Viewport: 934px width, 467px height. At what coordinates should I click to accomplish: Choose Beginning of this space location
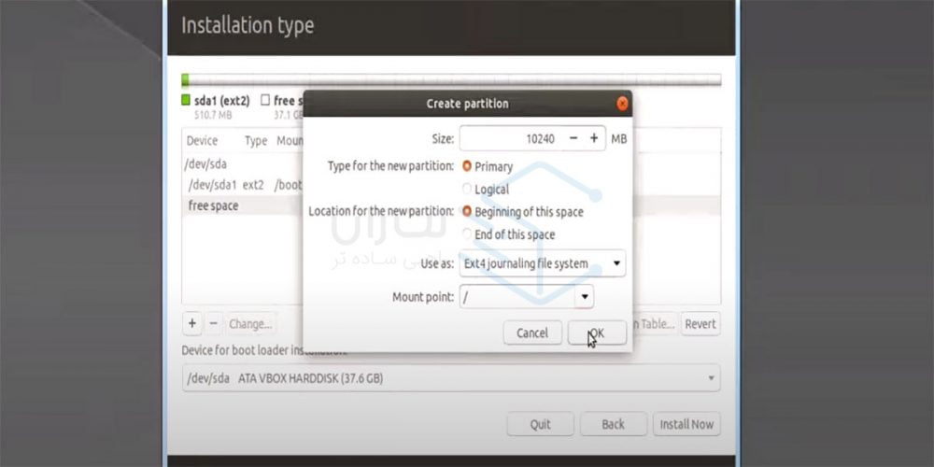[468, 212]
